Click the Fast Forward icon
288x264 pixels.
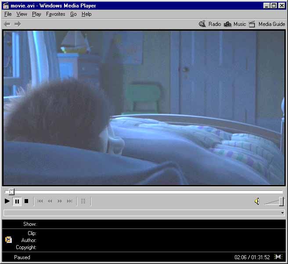60,201
